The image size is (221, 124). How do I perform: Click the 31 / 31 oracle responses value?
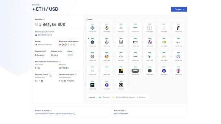39,81
